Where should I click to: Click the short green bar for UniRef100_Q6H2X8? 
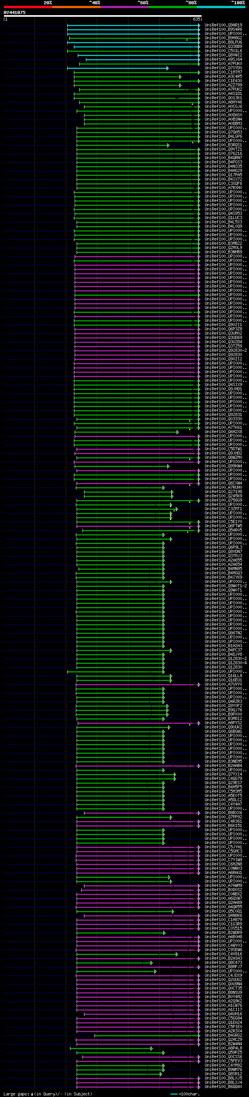(127, 432)
